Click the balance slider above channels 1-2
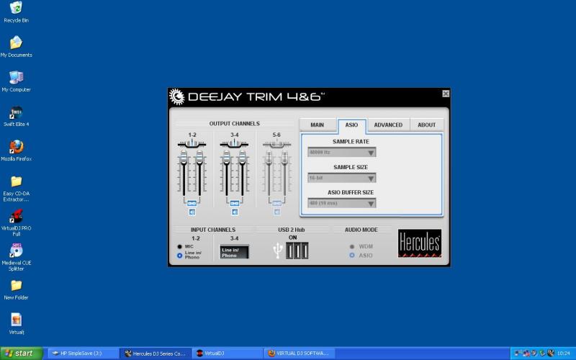The height and width of the screenshot is (360, 576). click(192, 144)
